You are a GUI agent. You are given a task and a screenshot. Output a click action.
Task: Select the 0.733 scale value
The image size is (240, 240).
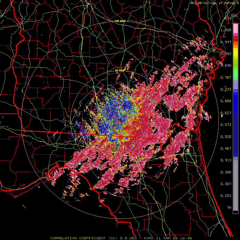(x=226, y=89)
